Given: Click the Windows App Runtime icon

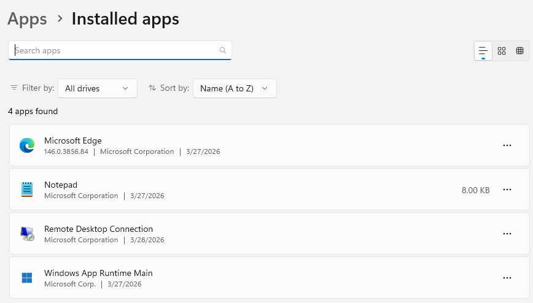Looking at the screenshot, I should point(27,278).
